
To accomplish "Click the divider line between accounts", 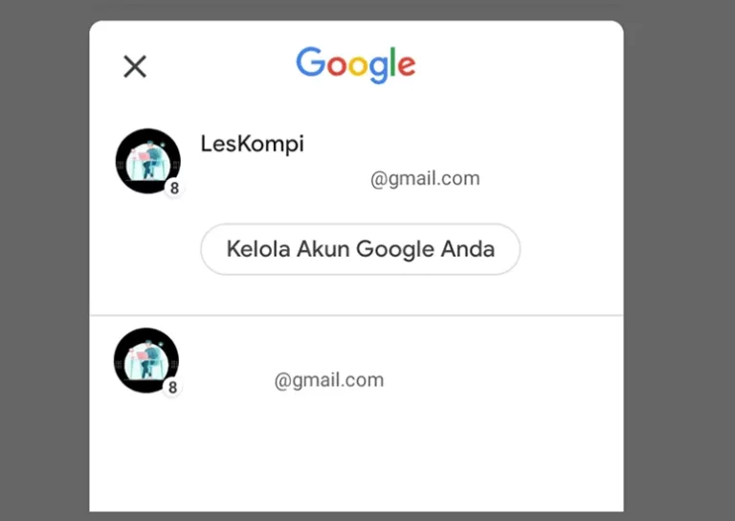I will pyautogui.click(x=356, y=316).
